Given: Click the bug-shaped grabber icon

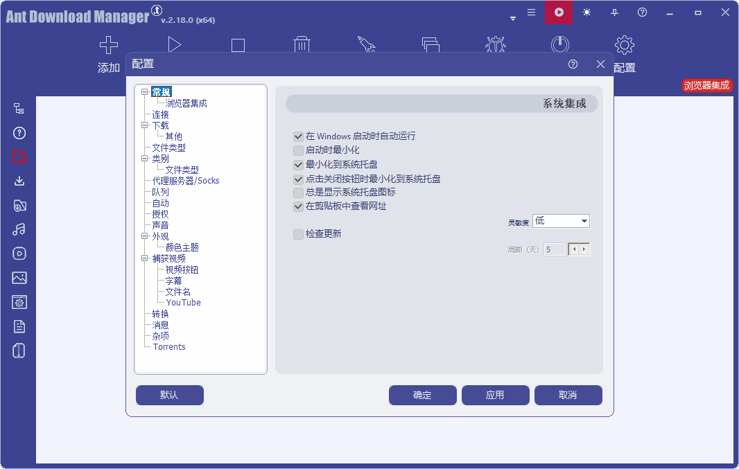Looking at the screenshot, I should click(x=496, y=45).
